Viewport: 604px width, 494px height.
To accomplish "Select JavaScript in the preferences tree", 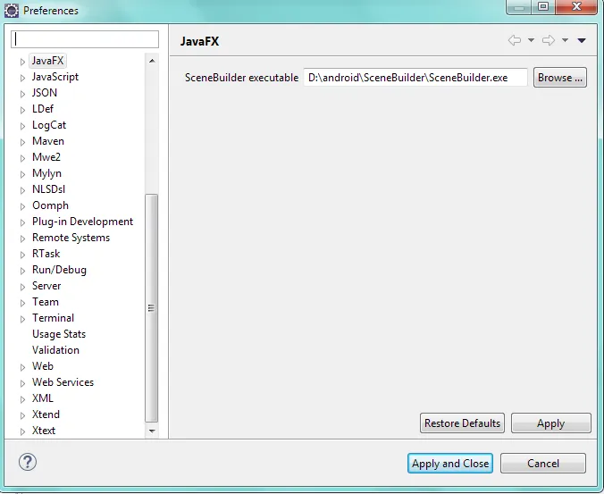I will click(55, 77).
